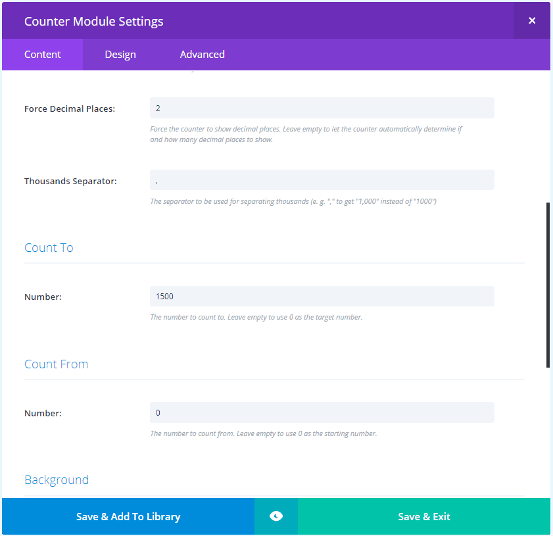Screen dimensions: 553x536
Task: Click the vertical scrollbar thumb
Action: click(548, 284)
